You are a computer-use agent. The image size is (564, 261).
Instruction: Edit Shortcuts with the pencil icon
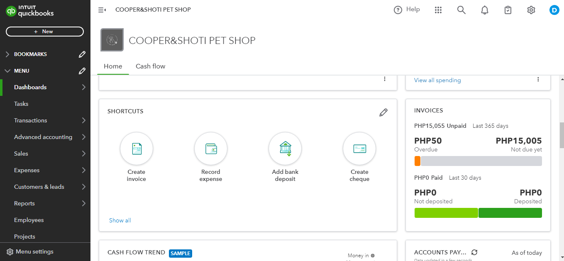click(x=383, y=112)
